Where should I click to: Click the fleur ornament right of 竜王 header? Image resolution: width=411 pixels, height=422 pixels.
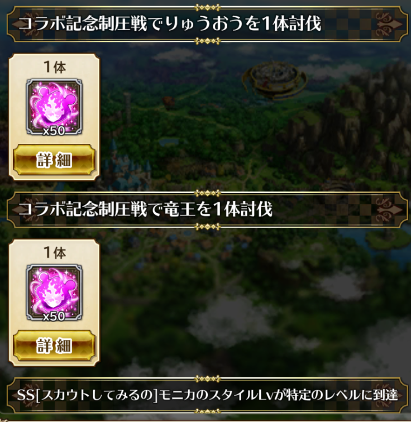[389, 209]
